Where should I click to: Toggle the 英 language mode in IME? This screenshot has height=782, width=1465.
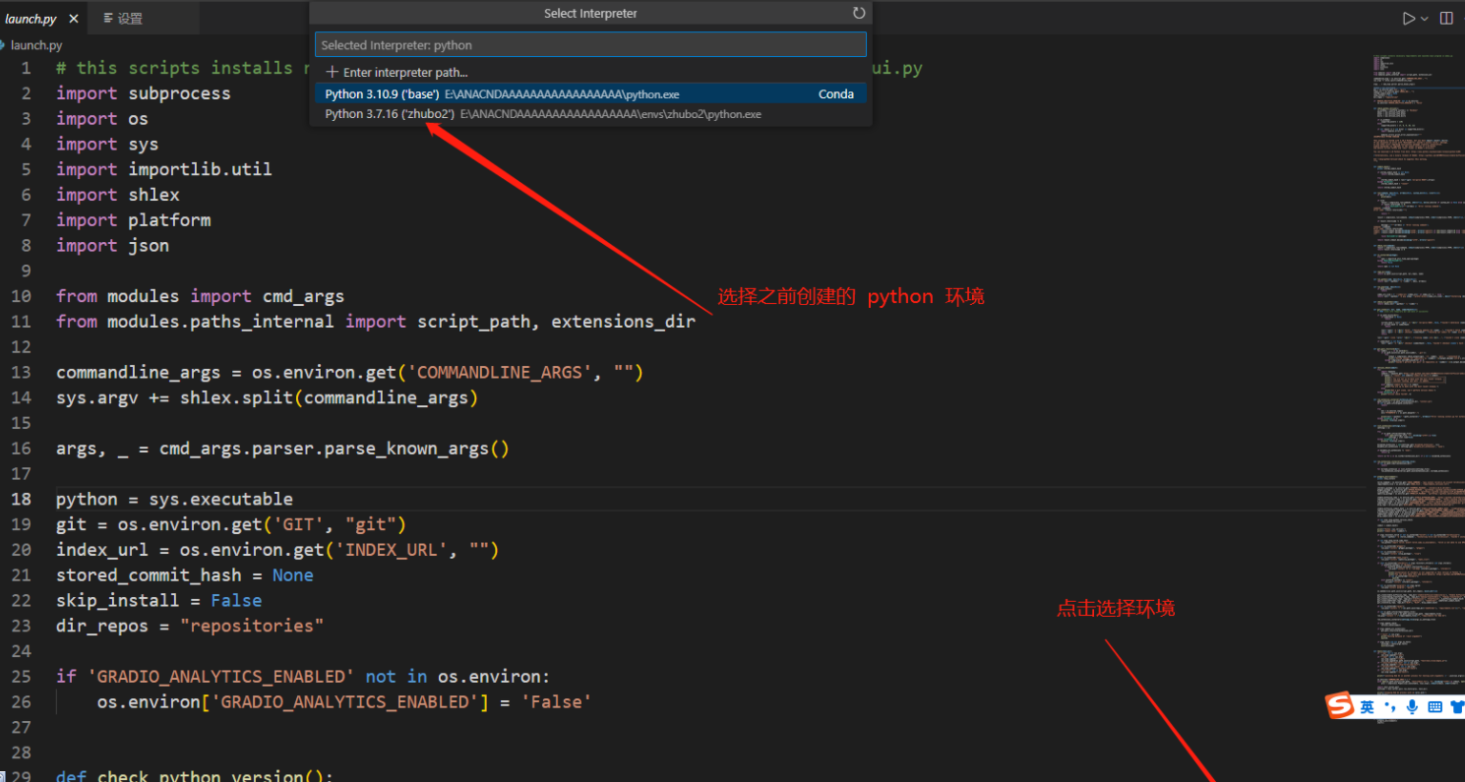click(1368, 707)
